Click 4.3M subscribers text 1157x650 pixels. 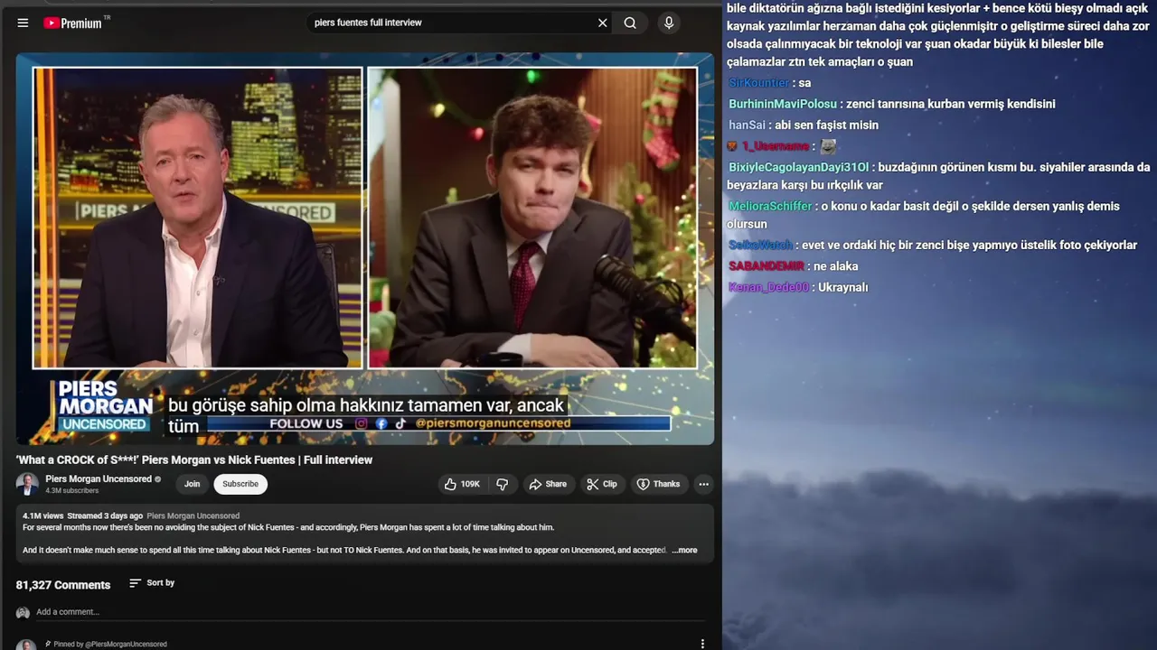pyautogui.click(x=72, y=491)
